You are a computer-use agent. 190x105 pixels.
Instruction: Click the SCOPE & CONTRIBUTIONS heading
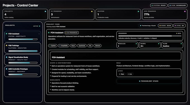[x=60, y=63]
